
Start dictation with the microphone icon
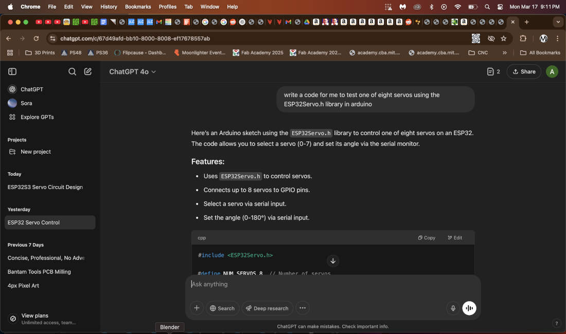point(453,308)
